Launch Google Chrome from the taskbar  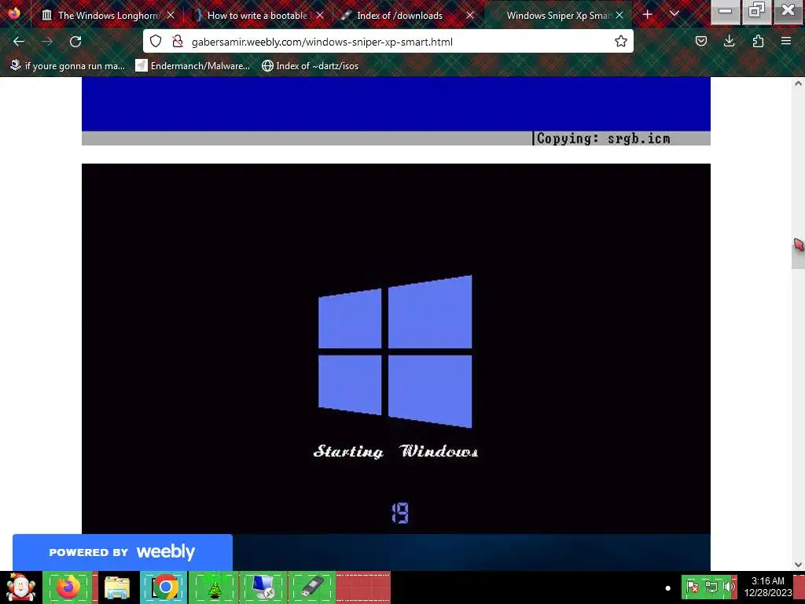coord(164,587)
